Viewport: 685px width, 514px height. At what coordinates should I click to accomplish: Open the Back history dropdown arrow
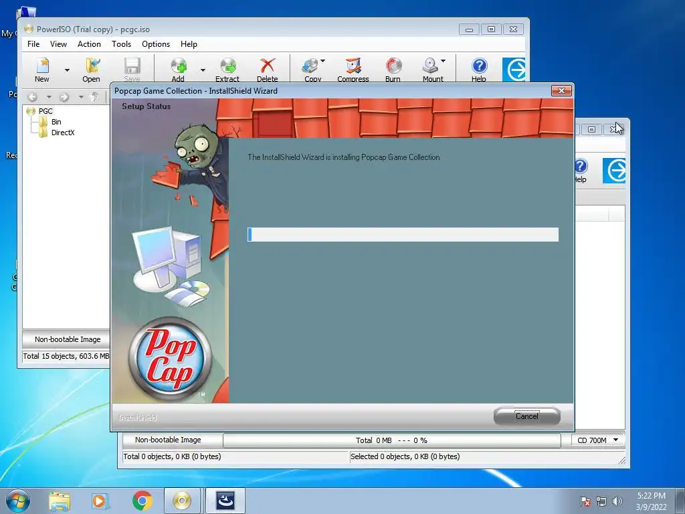pyautogui.click(x=49, y=96)
